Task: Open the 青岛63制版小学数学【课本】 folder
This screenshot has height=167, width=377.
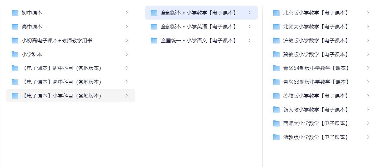Action: click(x=316, y=82)
